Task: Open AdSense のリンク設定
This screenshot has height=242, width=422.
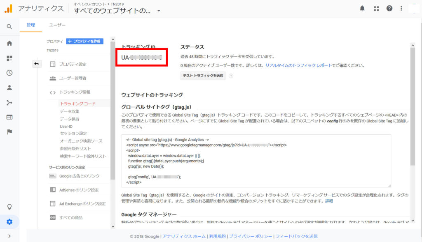Action: (x=79, y=190)
